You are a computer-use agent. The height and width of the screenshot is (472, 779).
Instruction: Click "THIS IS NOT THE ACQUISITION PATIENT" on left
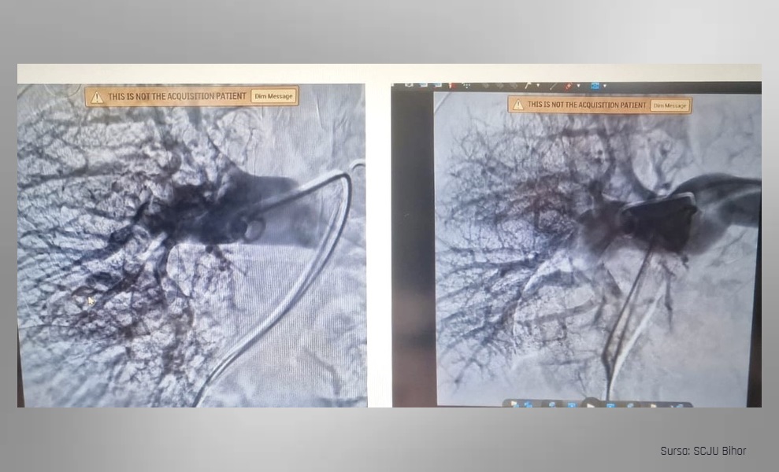(x=177, y=96)
